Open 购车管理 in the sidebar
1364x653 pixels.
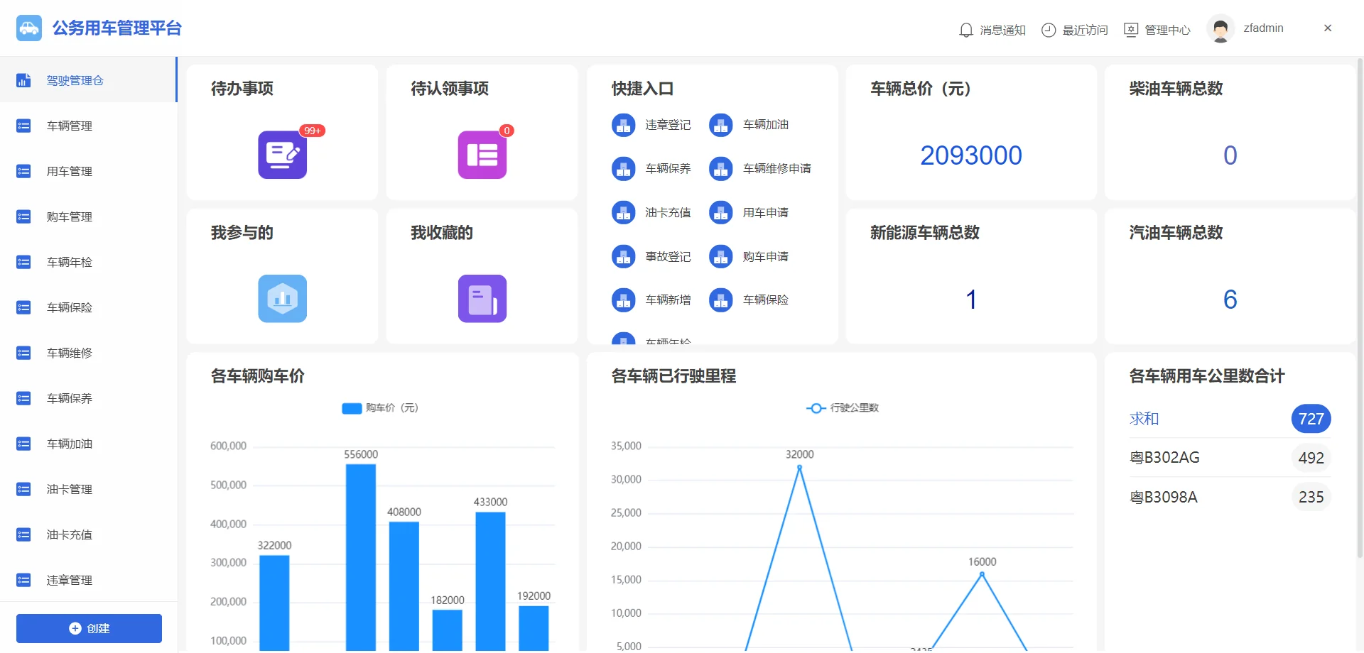click(88, 216)
